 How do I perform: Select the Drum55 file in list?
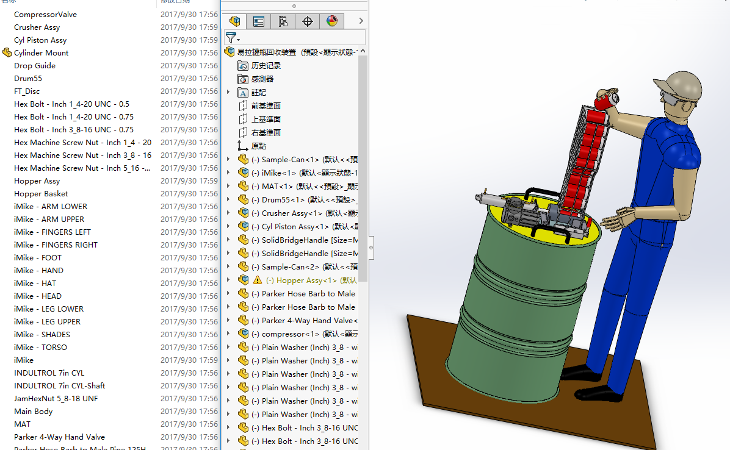(28, 79)
